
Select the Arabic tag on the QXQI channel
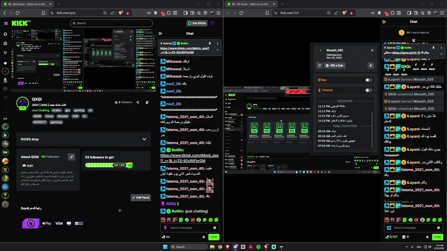click(x=57, y=110)
